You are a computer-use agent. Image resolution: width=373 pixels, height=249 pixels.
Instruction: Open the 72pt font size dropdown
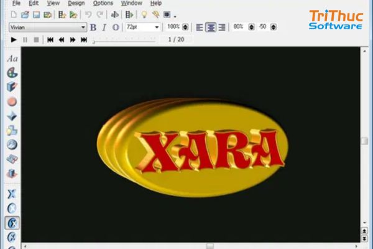click(143, 27)
